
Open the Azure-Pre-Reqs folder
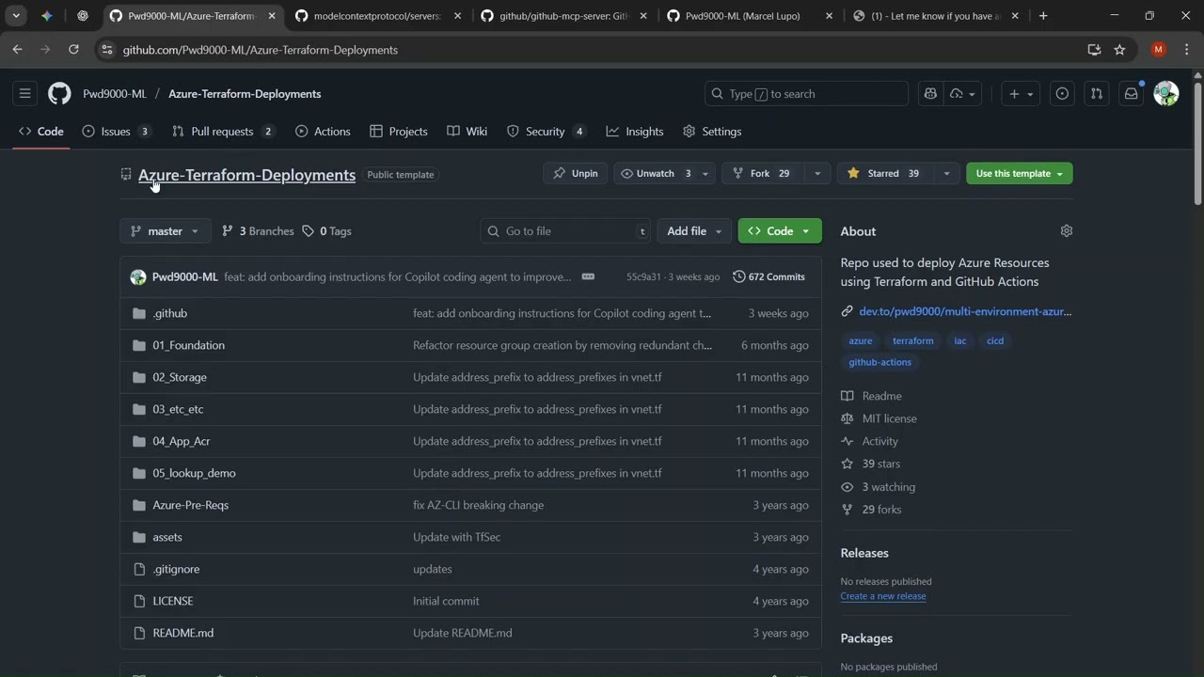click(190, 505)
